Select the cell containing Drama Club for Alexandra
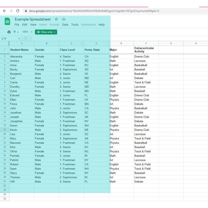 146,56
